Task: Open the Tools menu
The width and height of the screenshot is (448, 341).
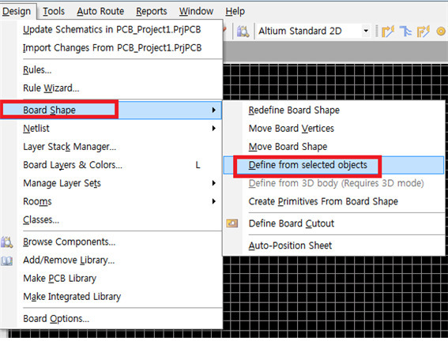Action: click(54, 11)
